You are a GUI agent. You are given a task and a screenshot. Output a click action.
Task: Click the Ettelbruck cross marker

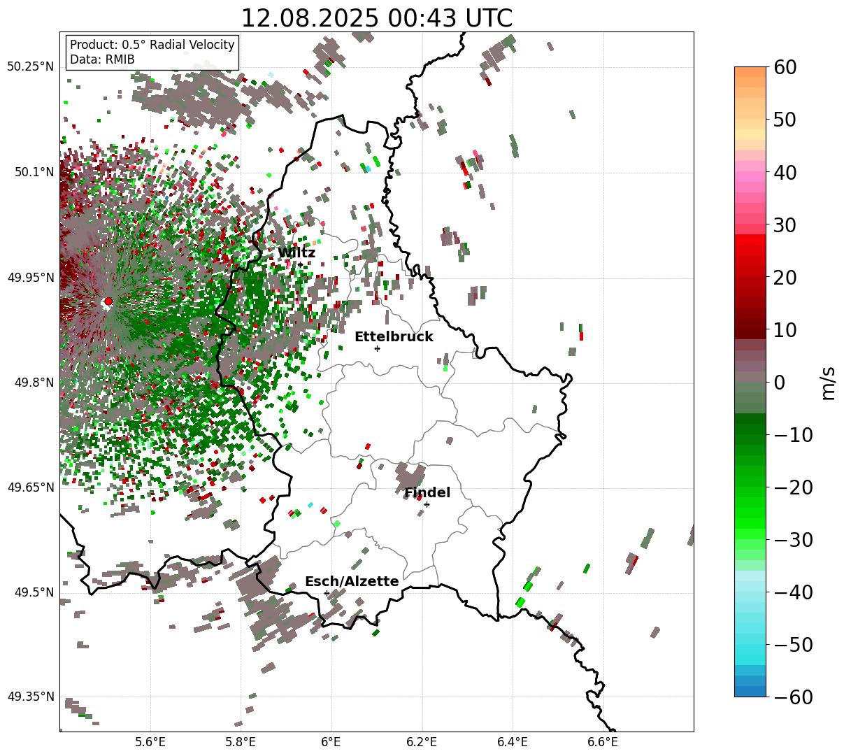[x=377, y=348]
